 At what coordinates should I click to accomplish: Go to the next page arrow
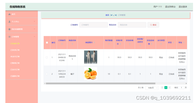[170, 87]
